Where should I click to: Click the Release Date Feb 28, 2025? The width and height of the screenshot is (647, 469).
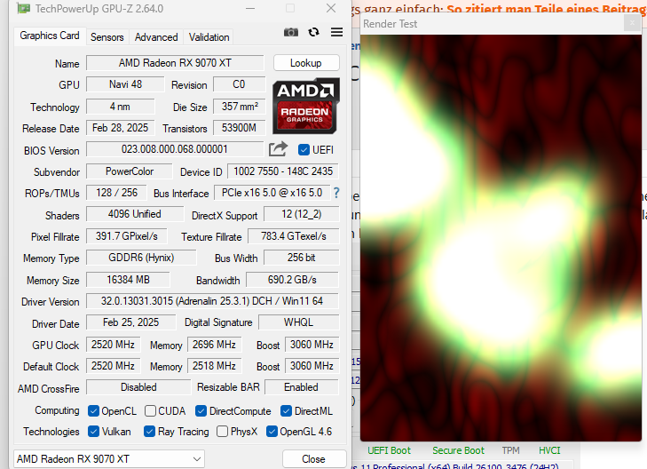tap(120, 128)
